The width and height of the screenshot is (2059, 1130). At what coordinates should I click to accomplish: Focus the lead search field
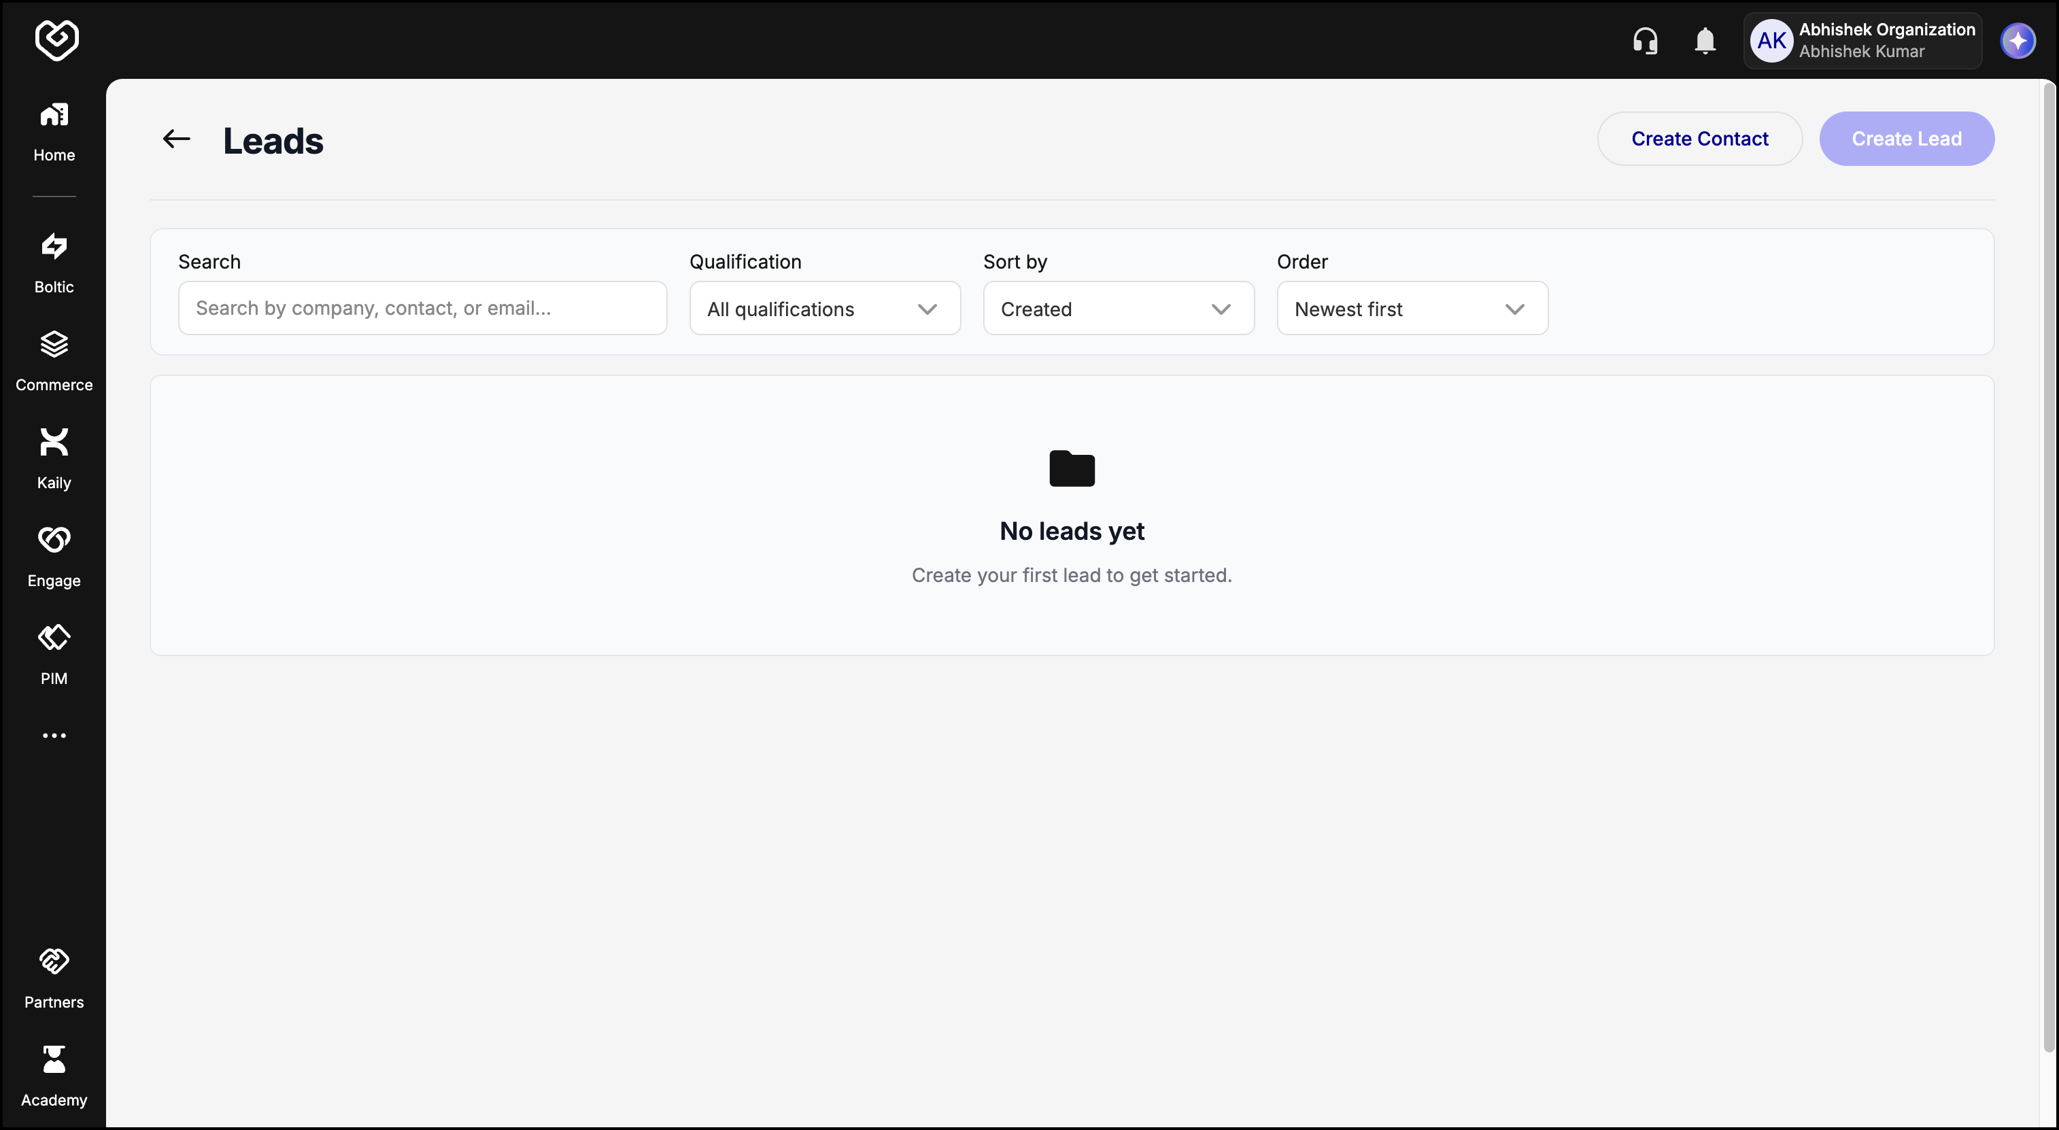coord(422,309)
